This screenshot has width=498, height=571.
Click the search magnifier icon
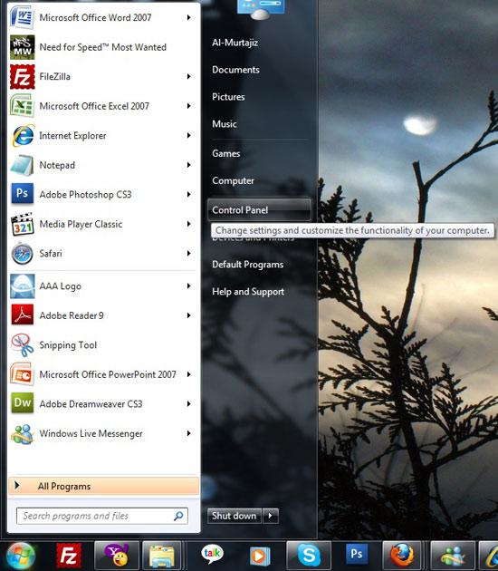click(x=178, y=516)
